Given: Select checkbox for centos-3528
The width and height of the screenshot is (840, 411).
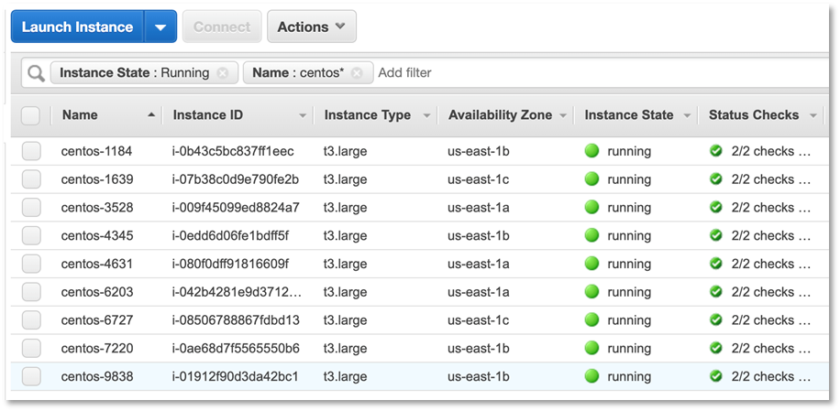Looking at the screenshot, I should 31,208.
